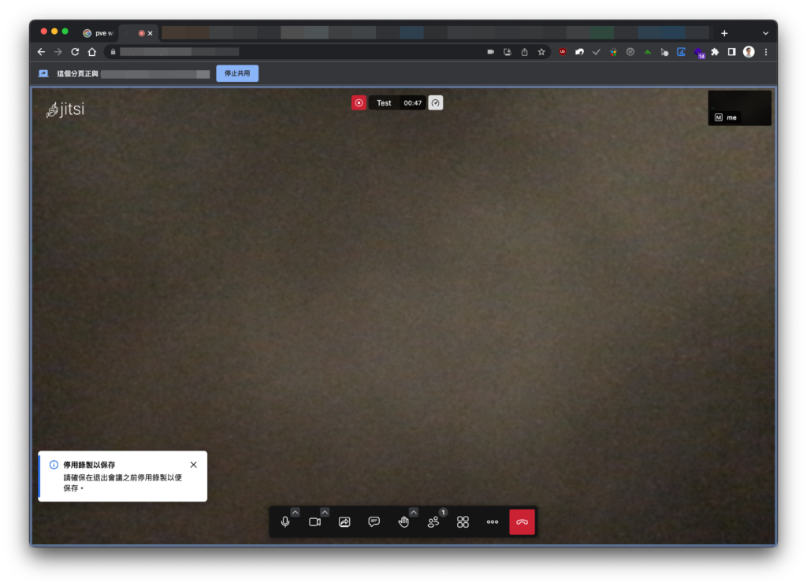807x586 pixels.
Task: Go back to the previous page
Action: click(x=41, y=52)
